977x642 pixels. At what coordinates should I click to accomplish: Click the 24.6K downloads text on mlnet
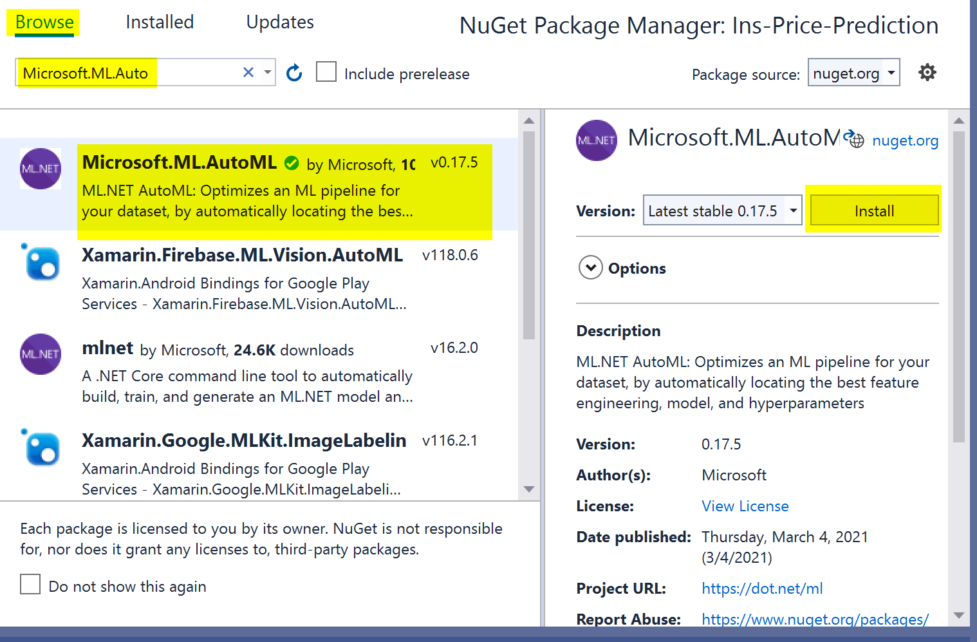pos(293,350)
